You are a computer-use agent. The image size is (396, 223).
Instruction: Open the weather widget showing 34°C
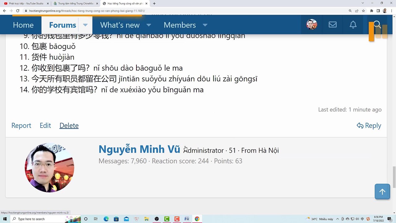[x=320, y=219]
